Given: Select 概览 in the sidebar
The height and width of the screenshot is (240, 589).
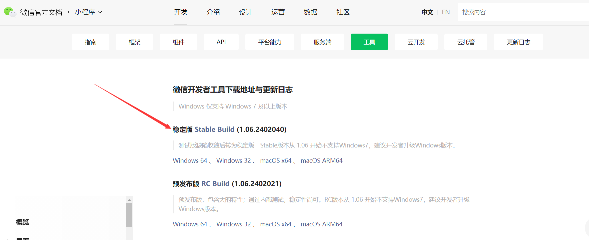Looking at the screenshot, I should pos(23,222).
